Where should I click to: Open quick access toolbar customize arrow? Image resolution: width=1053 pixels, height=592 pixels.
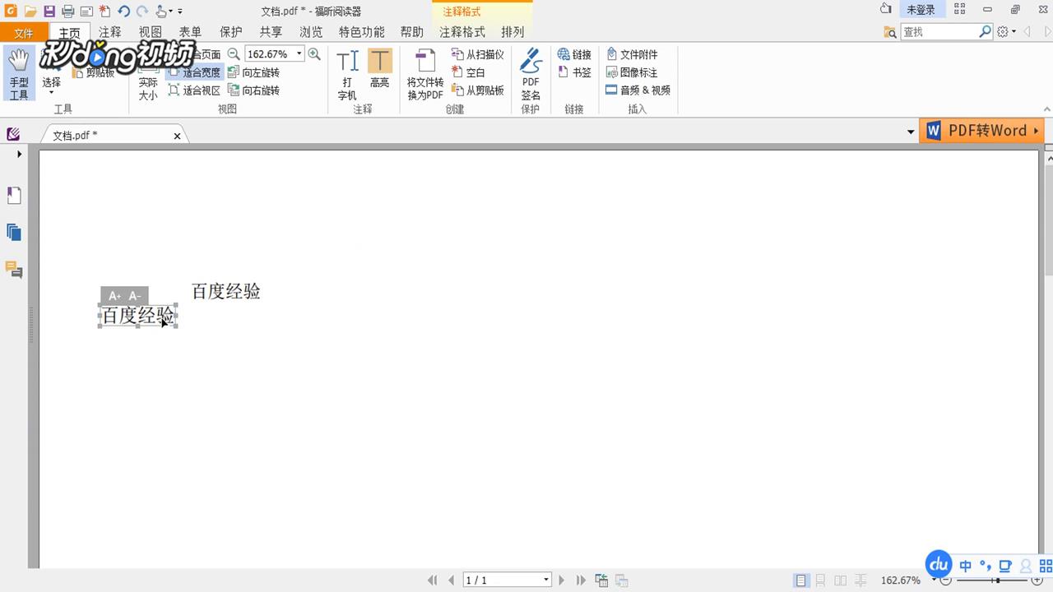(x=180, y=12)
